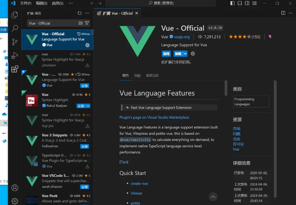Open the 文件(F) menu
Viewport: 296px width, 205px height.
[x=26, y=3]
